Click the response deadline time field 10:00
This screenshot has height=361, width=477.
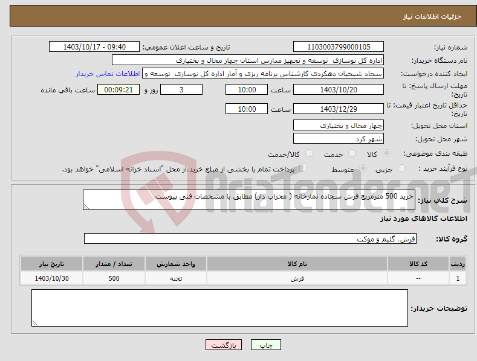[x=247, y=89]
